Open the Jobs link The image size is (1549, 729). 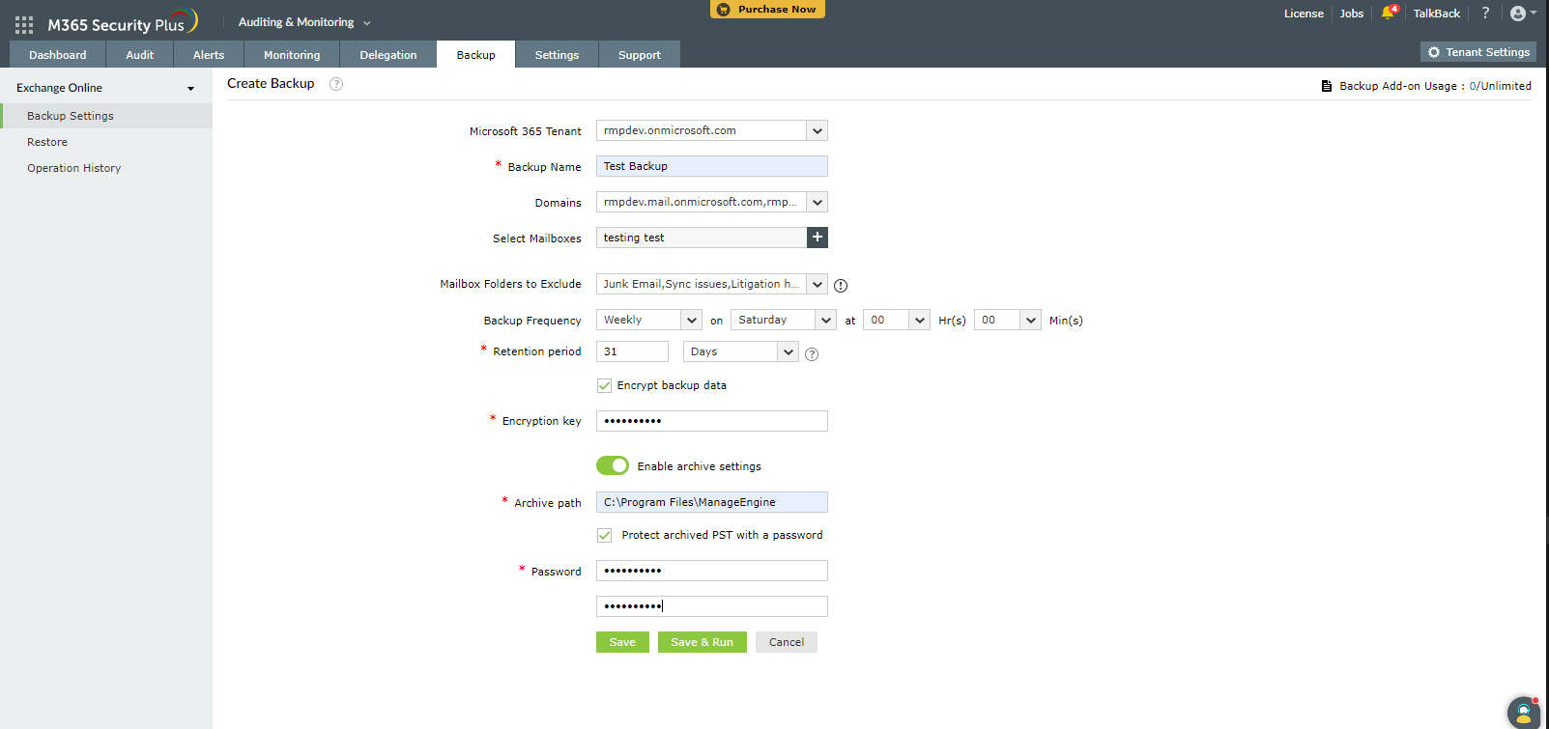point(1352,14)
